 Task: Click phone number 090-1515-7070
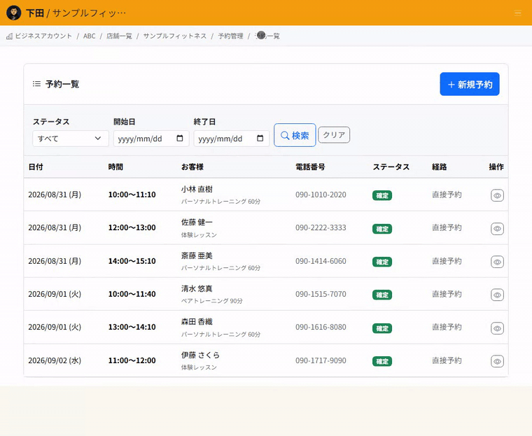point(321,294)
